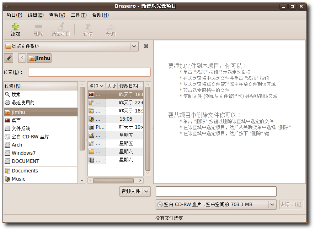Open the 项目(P) menu
This screenshot has height=231, width=315.
tap(14, 15)
